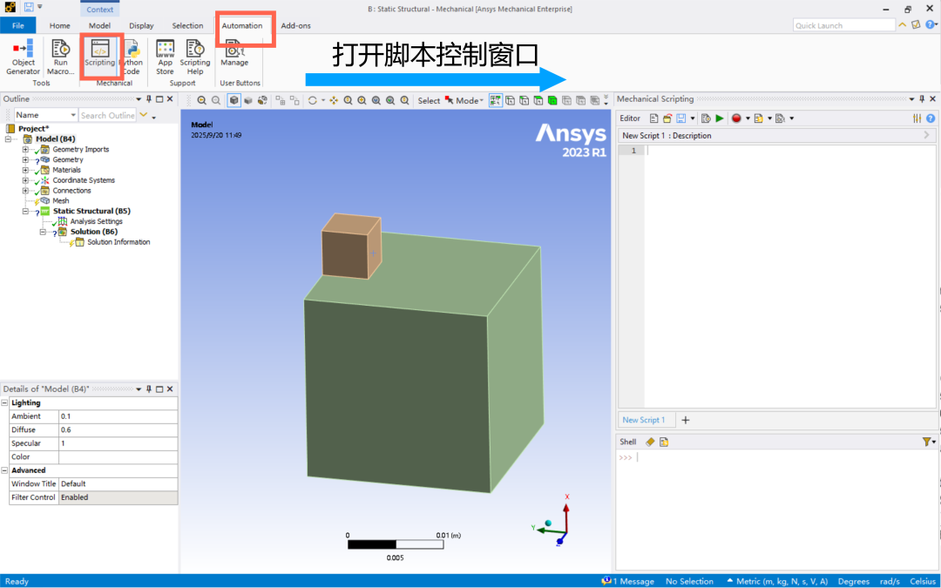Screen dimensions: 941x588
Task: Click into the Quick Launch search box
Action: [843, 26]
